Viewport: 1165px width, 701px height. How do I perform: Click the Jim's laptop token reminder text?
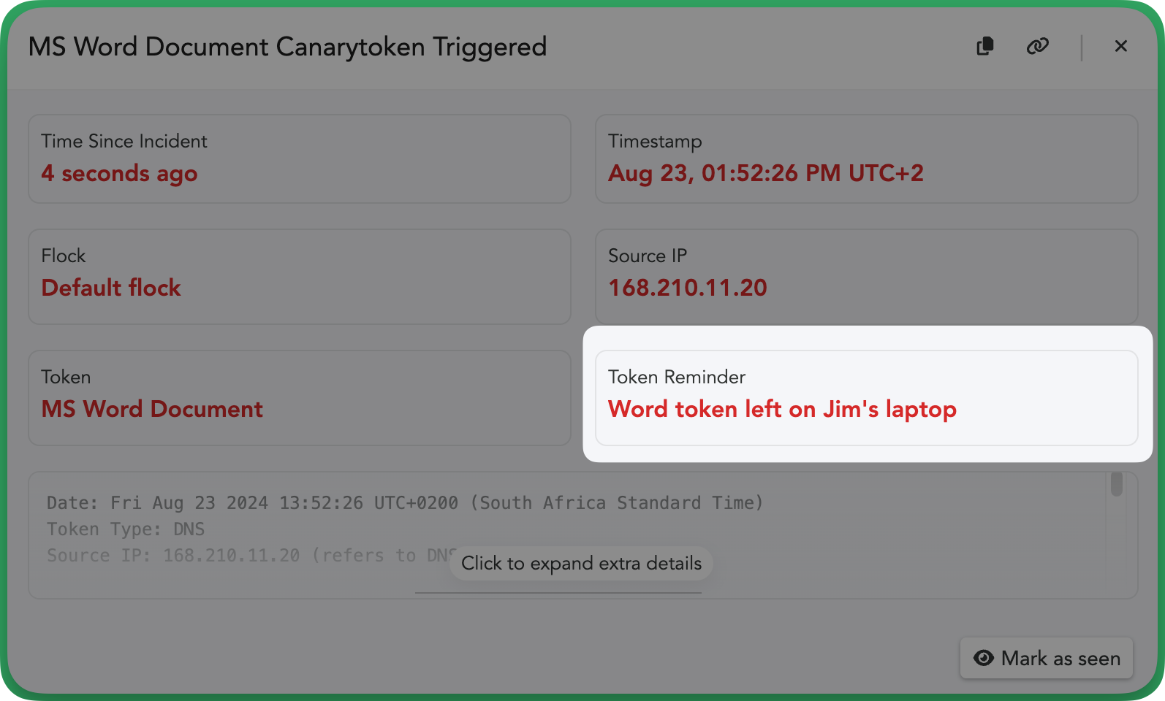click(782, 409)
